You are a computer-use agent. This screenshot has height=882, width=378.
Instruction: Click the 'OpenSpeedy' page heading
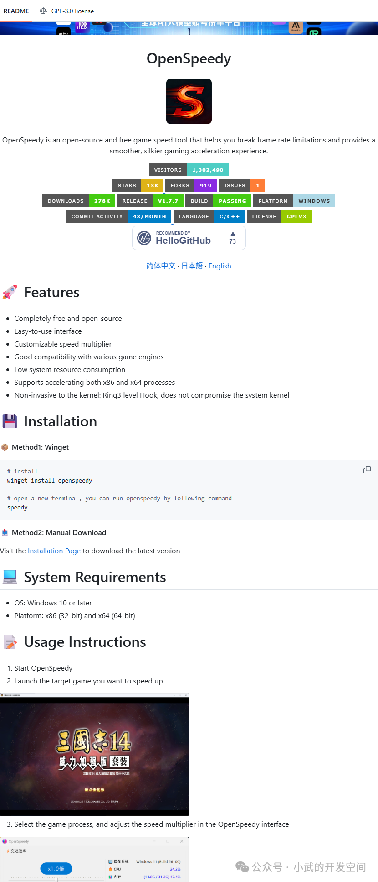(x=189, y=58)
